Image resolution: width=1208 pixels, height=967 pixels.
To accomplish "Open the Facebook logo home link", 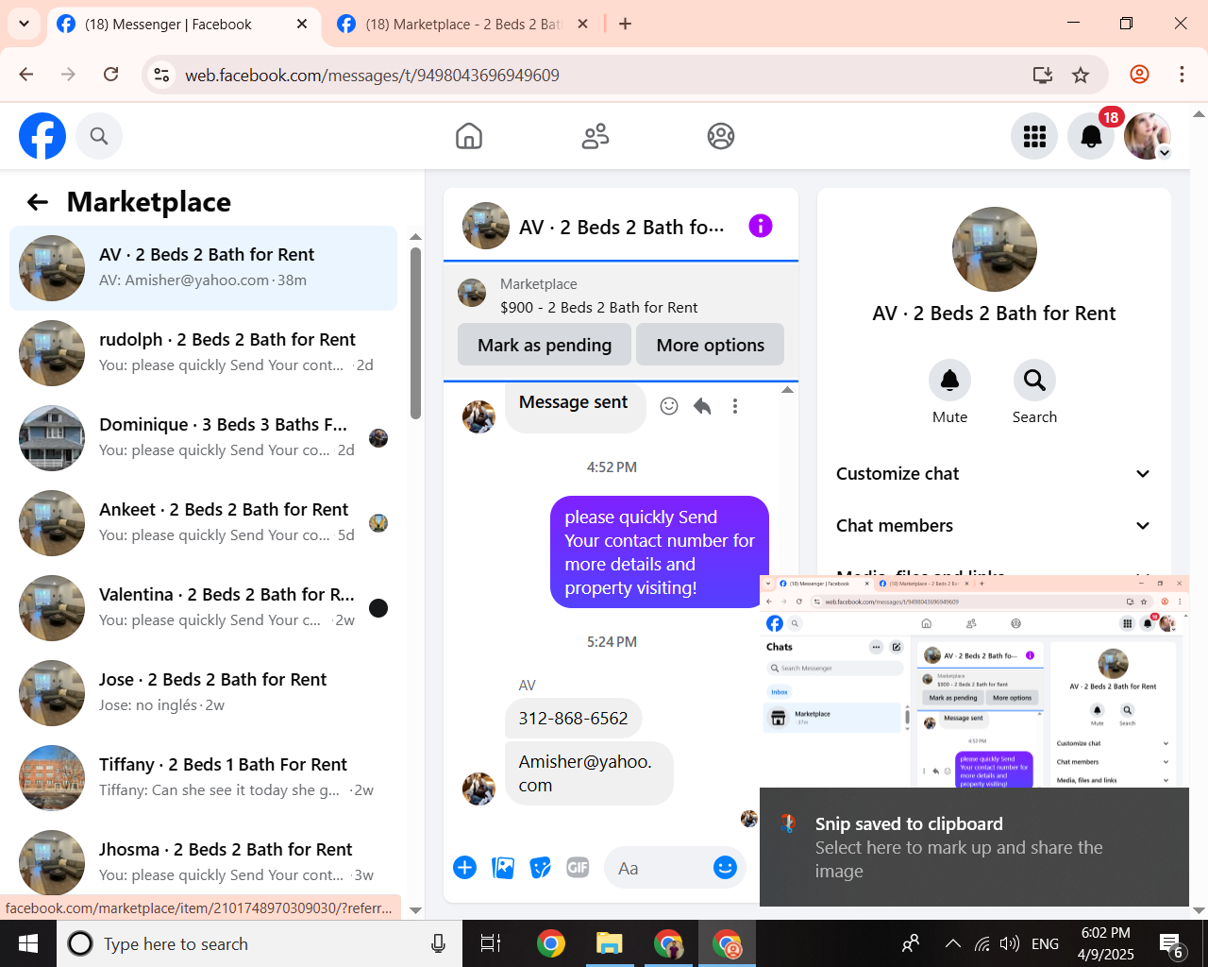I will point(42,136).
